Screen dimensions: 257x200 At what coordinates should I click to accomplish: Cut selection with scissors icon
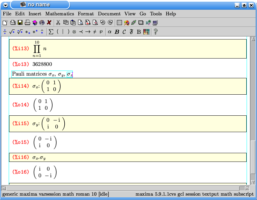[58, 22]
